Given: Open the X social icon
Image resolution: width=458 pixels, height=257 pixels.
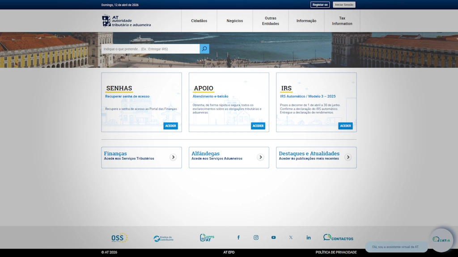Looking at the screenshot, I should pyautogui.click(x=291, y=237).
